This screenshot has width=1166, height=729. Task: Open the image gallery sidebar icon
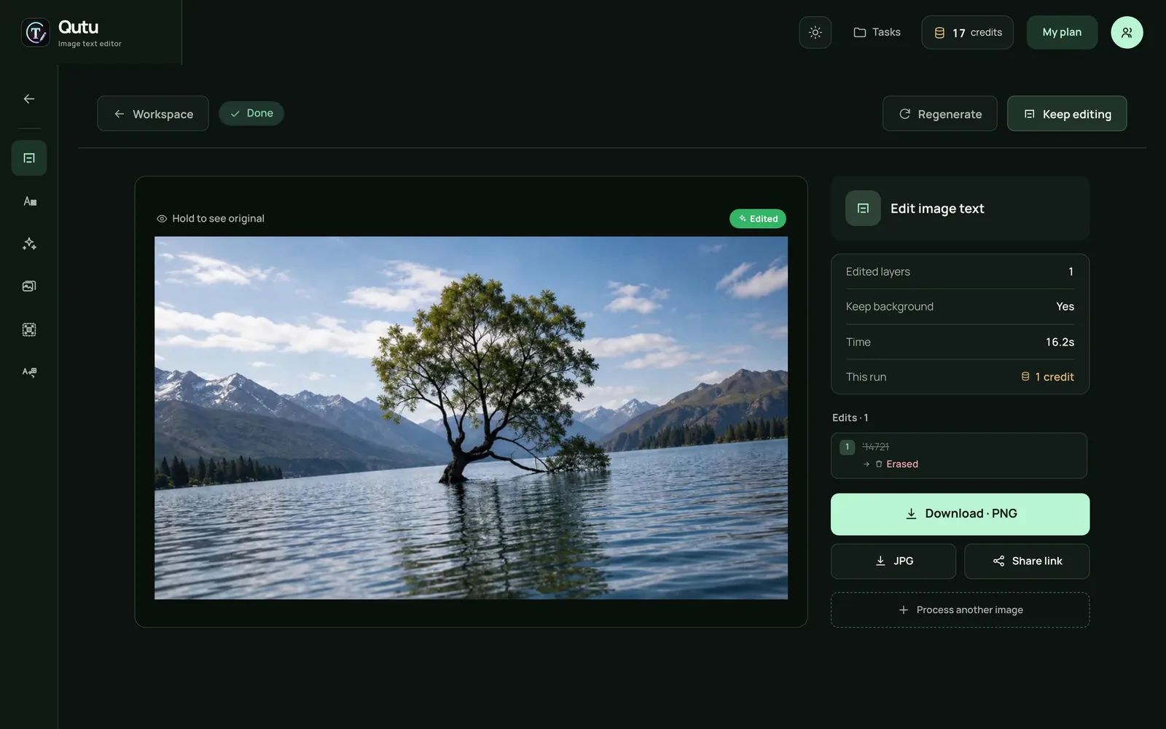(x=29, y=286)
